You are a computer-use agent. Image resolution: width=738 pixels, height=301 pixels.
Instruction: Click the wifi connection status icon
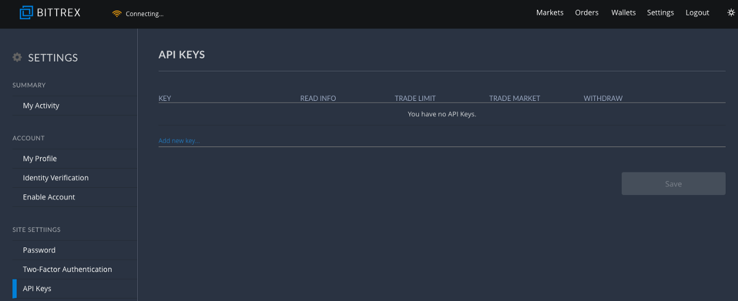click(x=117, y=14)
